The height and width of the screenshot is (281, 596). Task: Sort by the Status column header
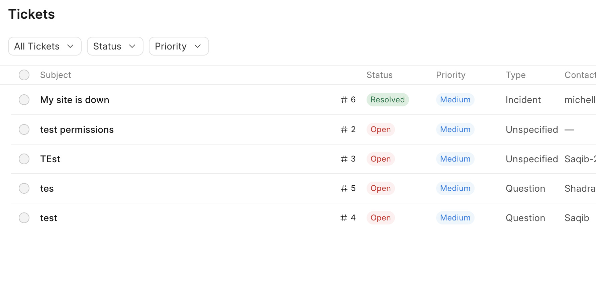pyautogui.click(x=379, y=75)
